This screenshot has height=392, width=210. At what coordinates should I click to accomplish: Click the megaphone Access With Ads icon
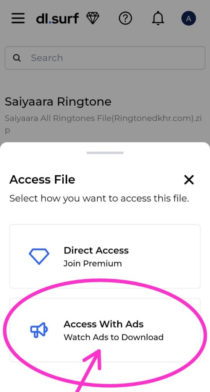point(39,330)
